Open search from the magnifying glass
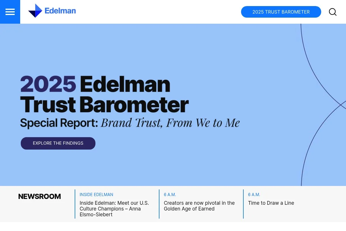The height and width of the screenshot is (231, 346). click(x=332, y=12)
